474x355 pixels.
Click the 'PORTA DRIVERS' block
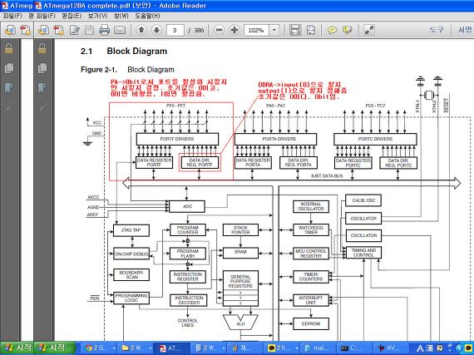[x=276, y=139]
